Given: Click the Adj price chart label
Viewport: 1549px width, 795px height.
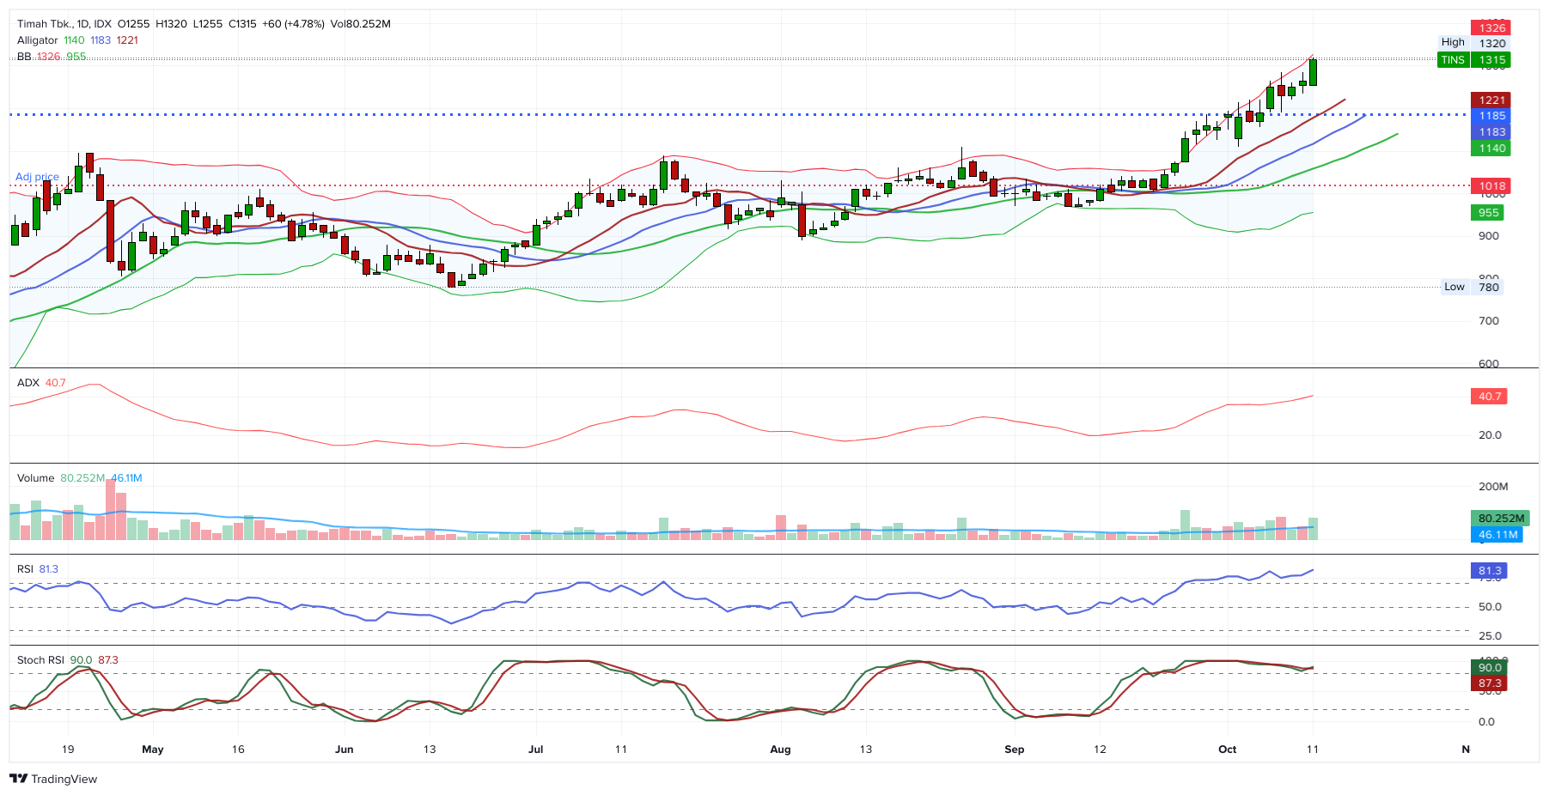Looking at the screenshot, I should (x=36, y=176).
